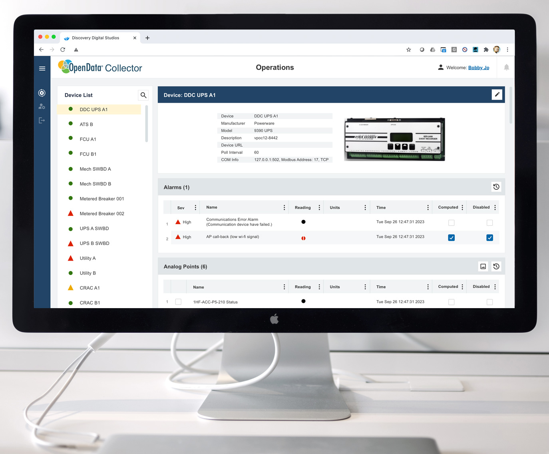Screen dimensions: 549x454
Task: Check Computed for Communications Error Alarm
Action: click(x=451, y=223)
